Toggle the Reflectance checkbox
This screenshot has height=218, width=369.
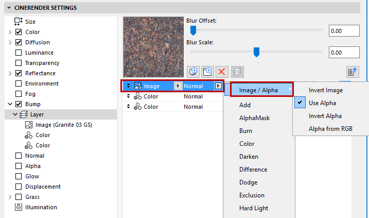[x=19, y=73]
